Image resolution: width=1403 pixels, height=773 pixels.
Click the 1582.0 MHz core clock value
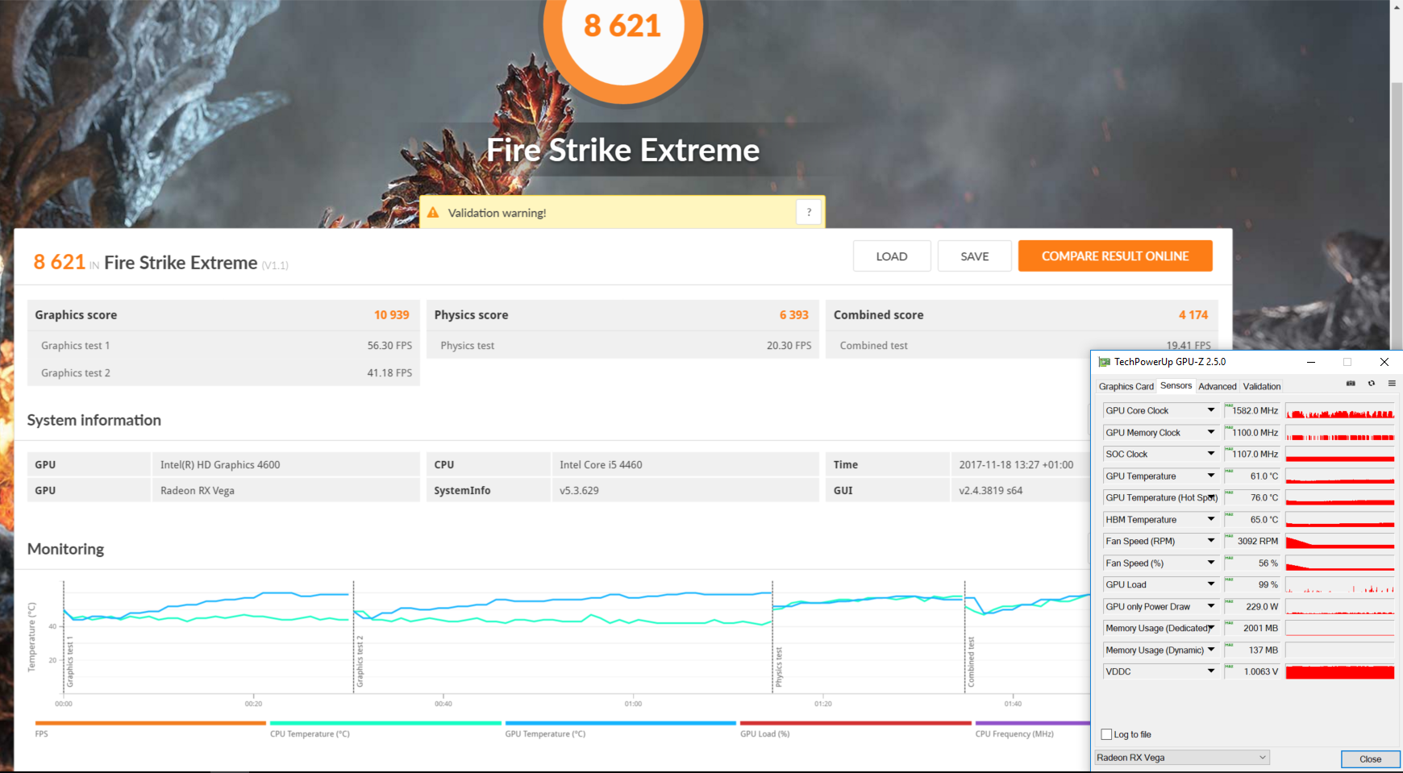[1255, 410]
